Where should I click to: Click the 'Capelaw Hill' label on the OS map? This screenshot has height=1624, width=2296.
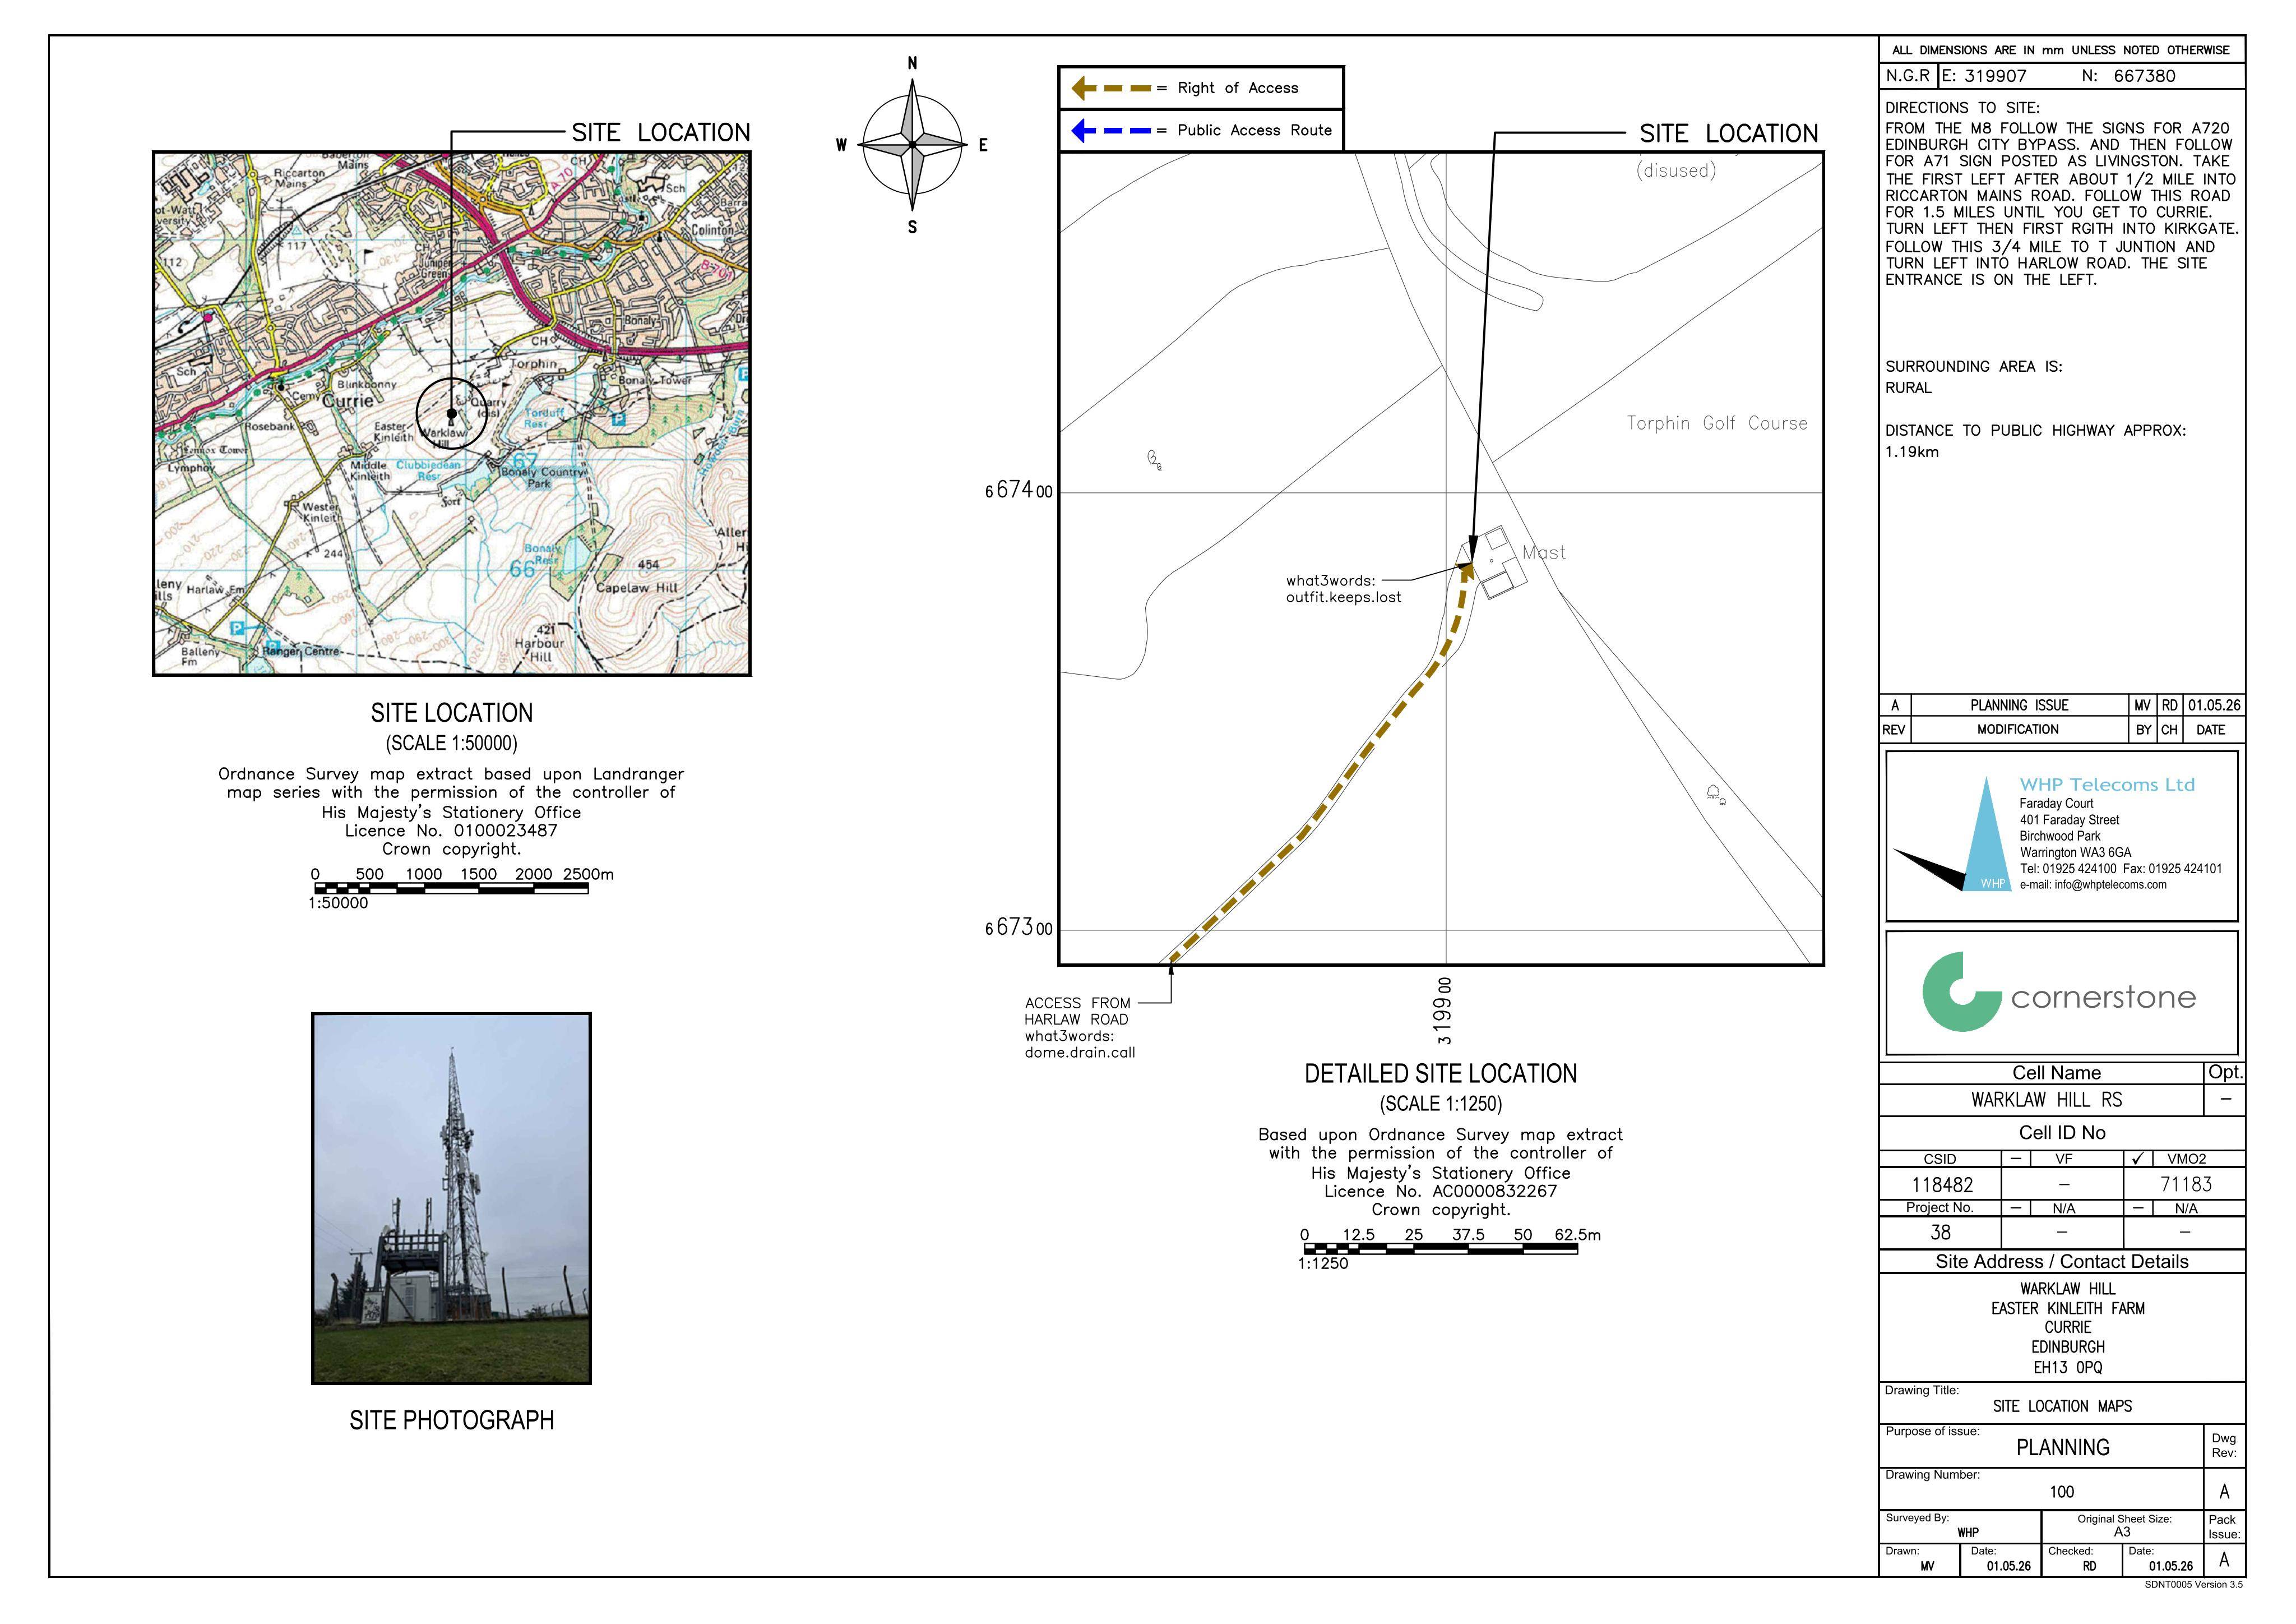pos(637,588)
